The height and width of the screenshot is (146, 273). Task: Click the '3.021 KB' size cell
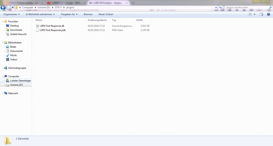click(145, 26)
